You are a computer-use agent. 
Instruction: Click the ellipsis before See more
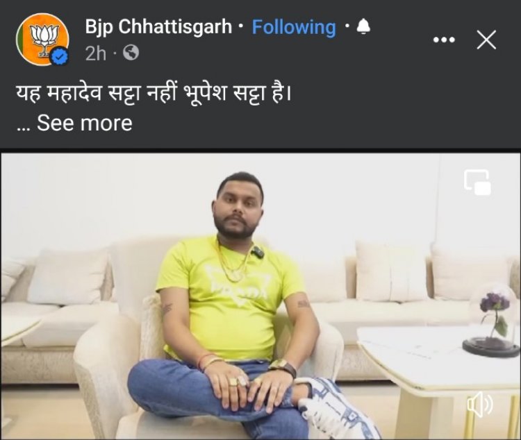click(x=24, y=128)
